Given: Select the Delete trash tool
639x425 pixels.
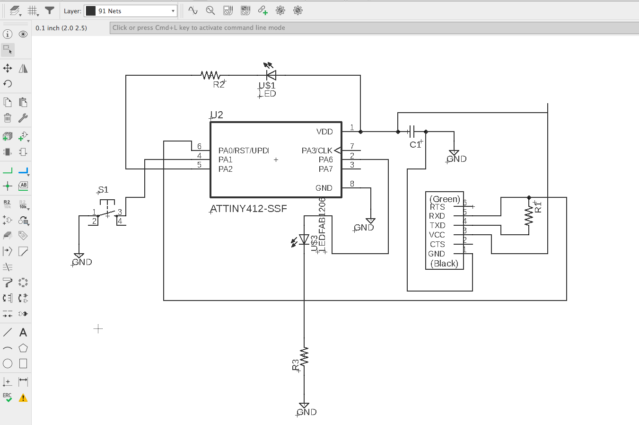Looking at the screenshot, I should (x=8, y=118).
